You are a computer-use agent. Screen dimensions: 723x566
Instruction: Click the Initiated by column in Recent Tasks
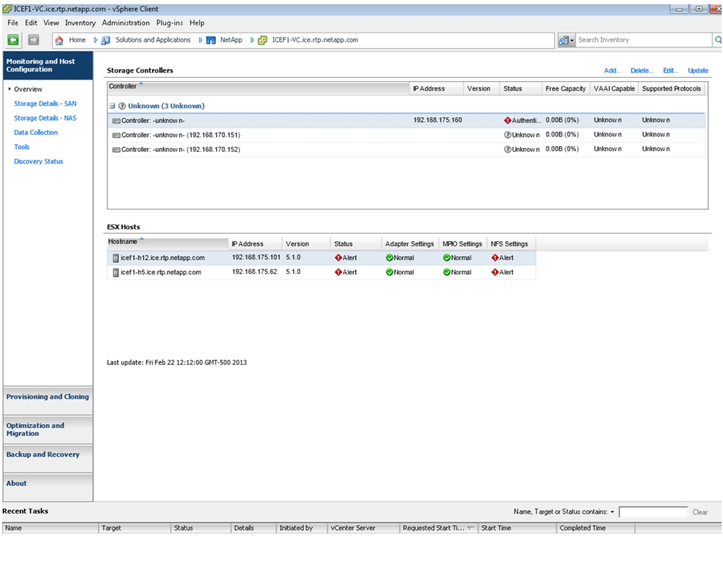click(301, 528)
